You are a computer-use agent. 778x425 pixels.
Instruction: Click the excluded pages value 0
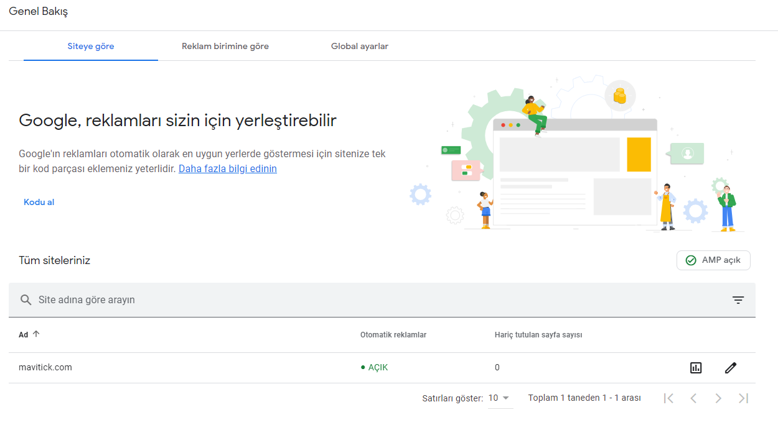pyautogui.click(x=497, y=367)
